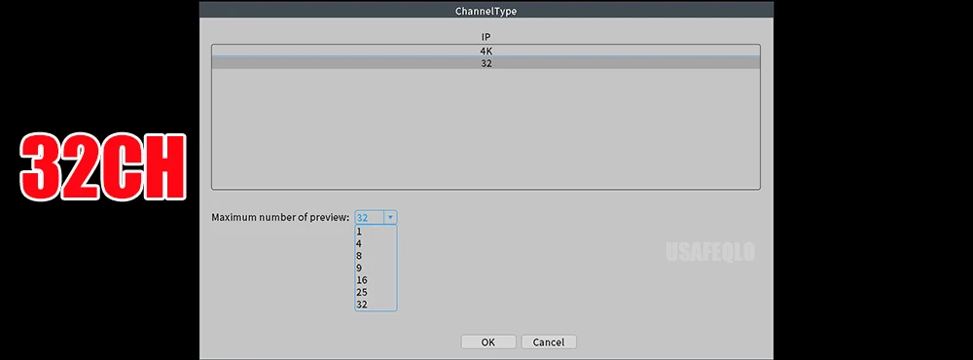
Task: Choose 8 from the preview dropdown list
Action: [x=376, y=256]
